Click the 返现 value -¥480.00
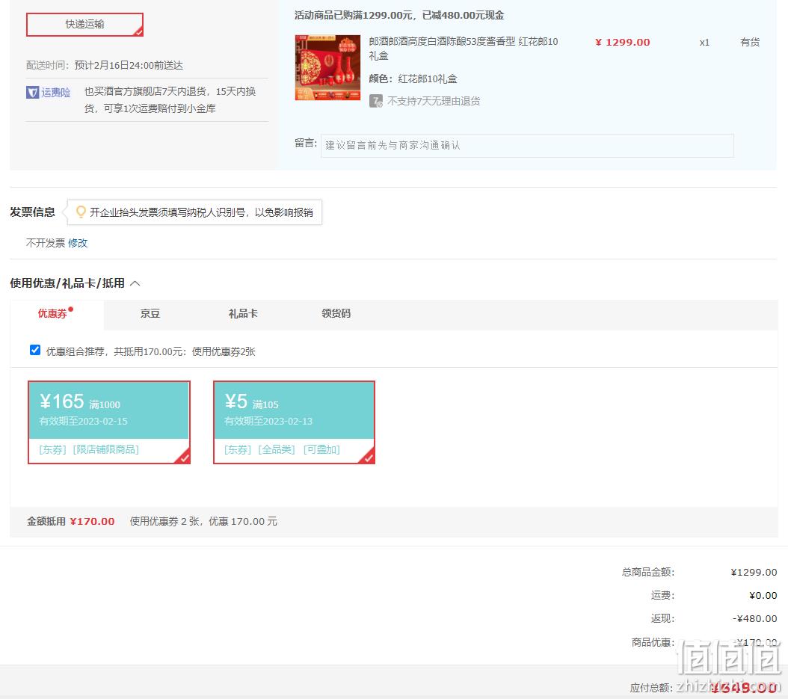 (754, 618)
